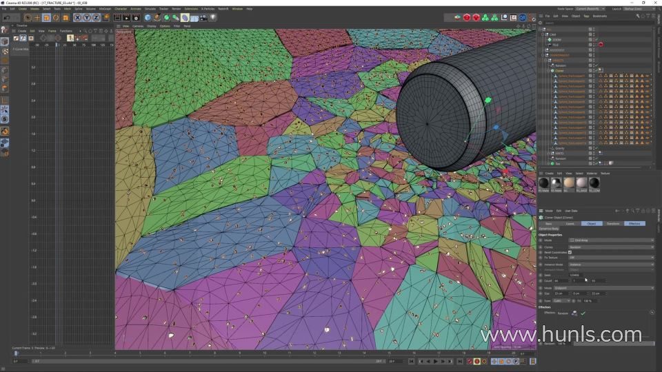
Task: Click the red Record keyframe button
Action: 470,362
